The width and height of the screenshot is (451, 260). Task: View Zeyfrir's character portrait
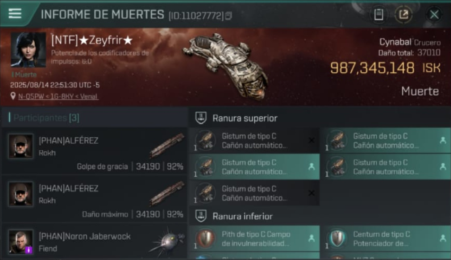point(28,50)
